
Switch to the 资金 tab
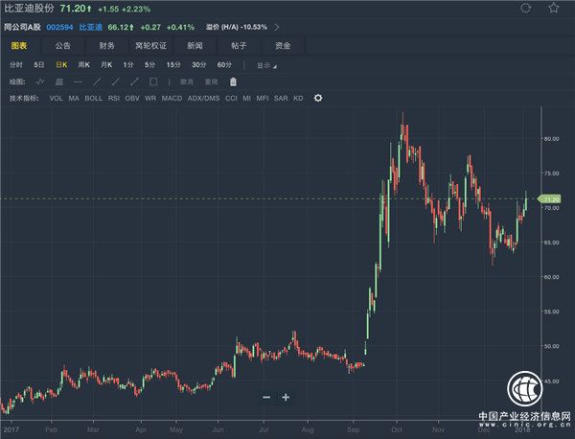pos(285,45)
